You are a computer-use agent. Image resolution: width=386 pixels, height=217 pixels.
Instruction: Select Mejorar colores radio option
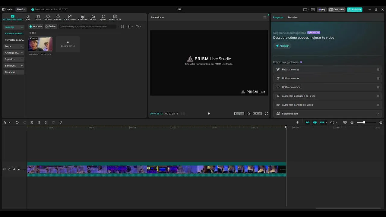point(378,70)
